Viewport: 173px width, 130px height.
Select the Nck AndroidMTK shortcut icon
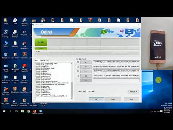coord(25,45)
